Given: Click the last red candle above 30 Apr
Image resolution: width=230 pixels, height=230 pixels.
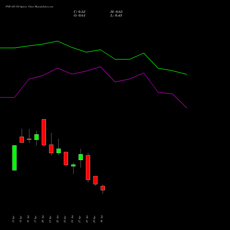Looking at the screenshot, I should pyautogui.click(x=103, y=188).
